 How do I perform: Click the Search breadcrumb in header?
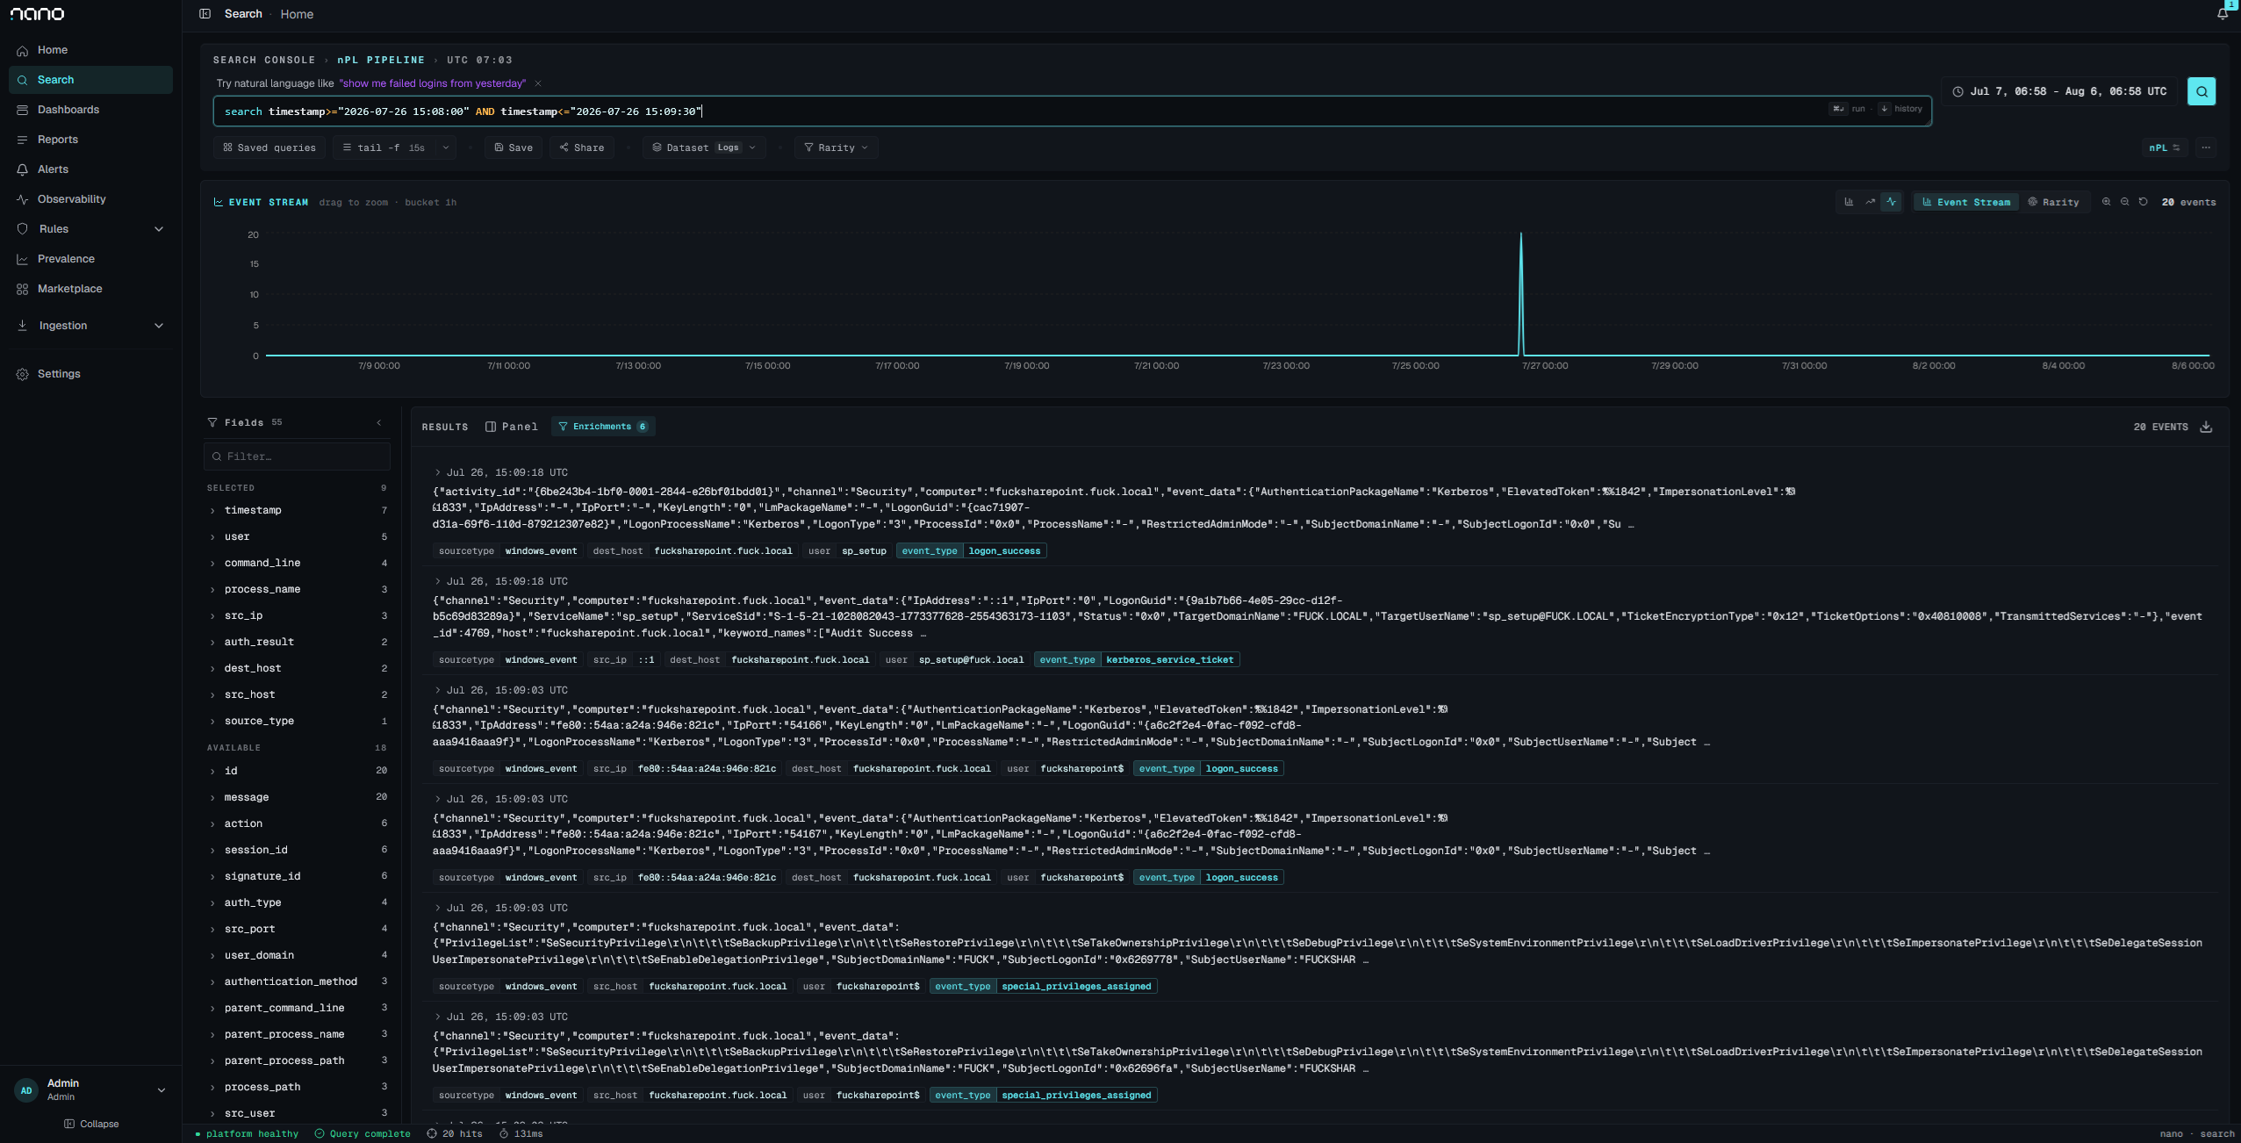click(243, 14)
